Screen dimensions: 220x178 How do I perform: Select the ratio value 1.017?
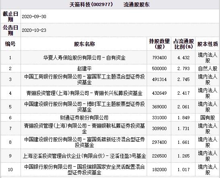pyautogui.click(x=183, y=170)
